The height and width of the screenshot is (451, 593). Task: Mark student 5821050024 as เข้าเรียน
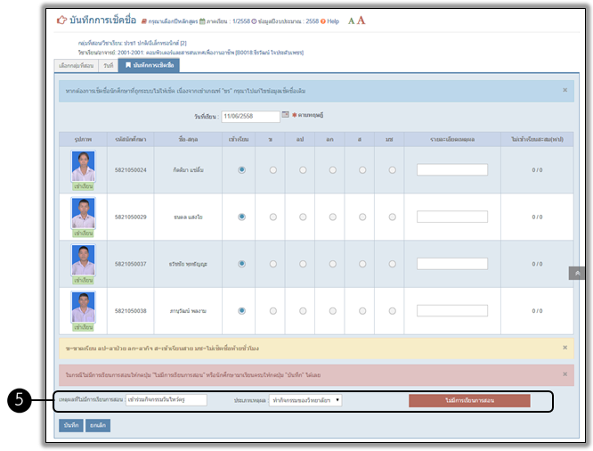[x=242, y=169]
